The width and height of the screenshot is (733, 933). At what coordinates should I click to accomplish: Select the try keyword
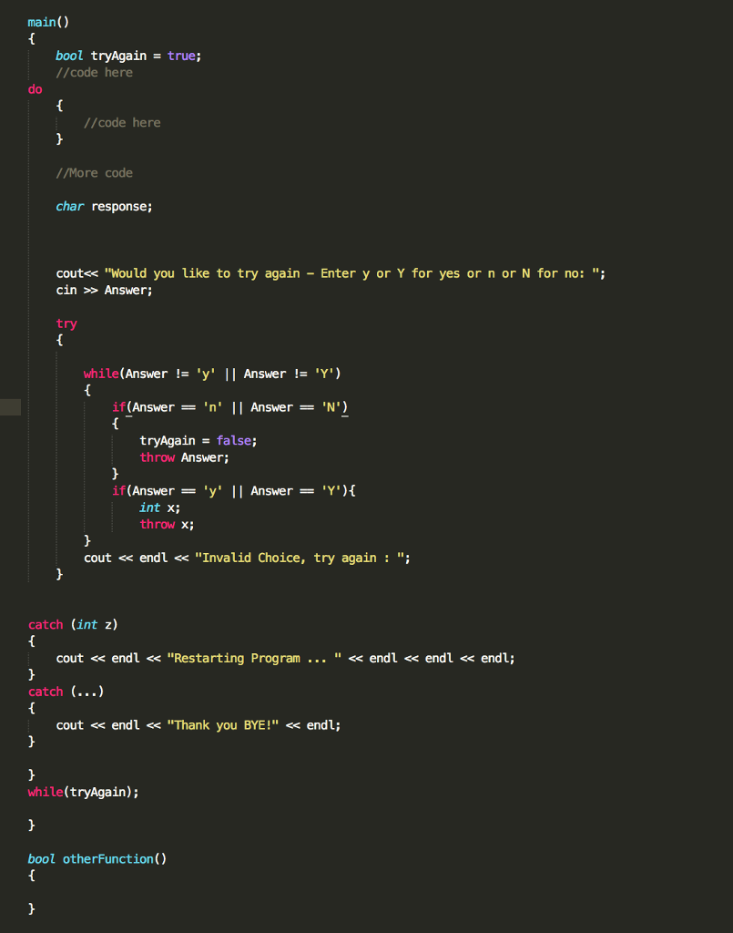(x=66, y=323)
